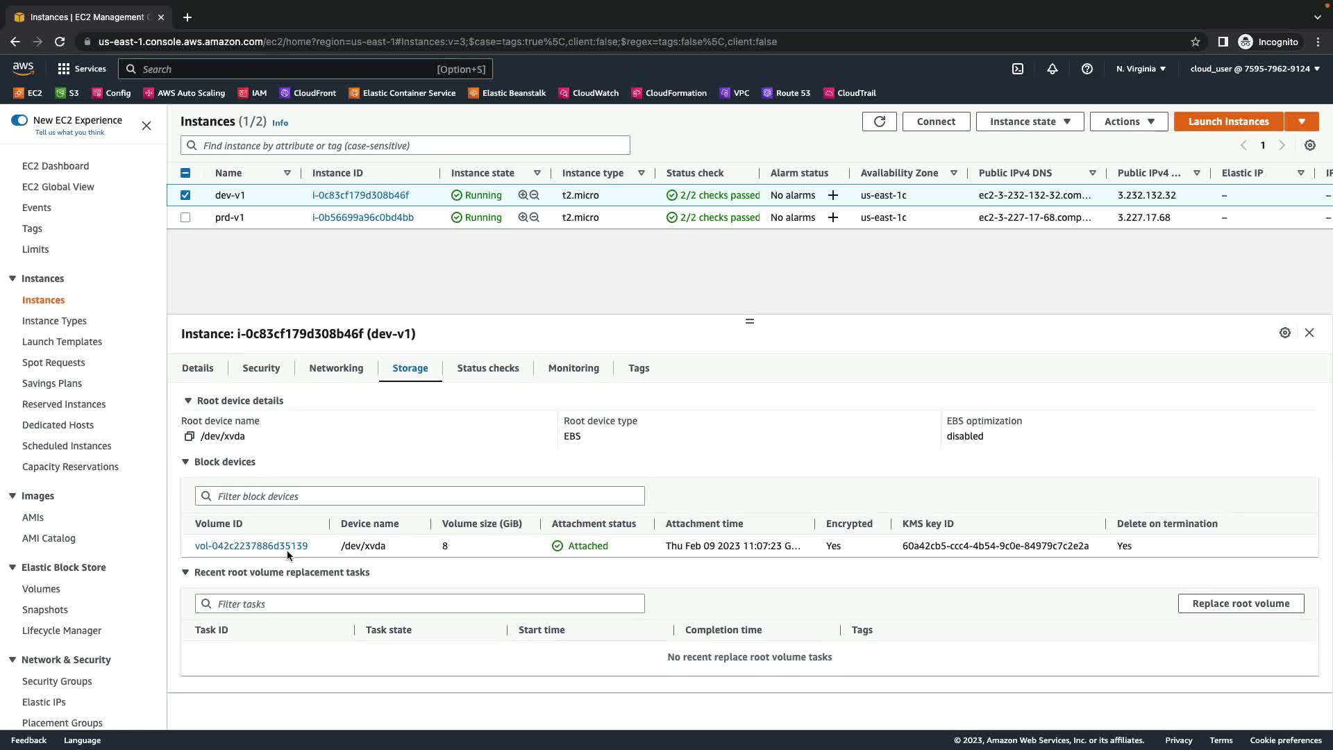Check the prd-v1 instance checkbox

click(185, 217)
